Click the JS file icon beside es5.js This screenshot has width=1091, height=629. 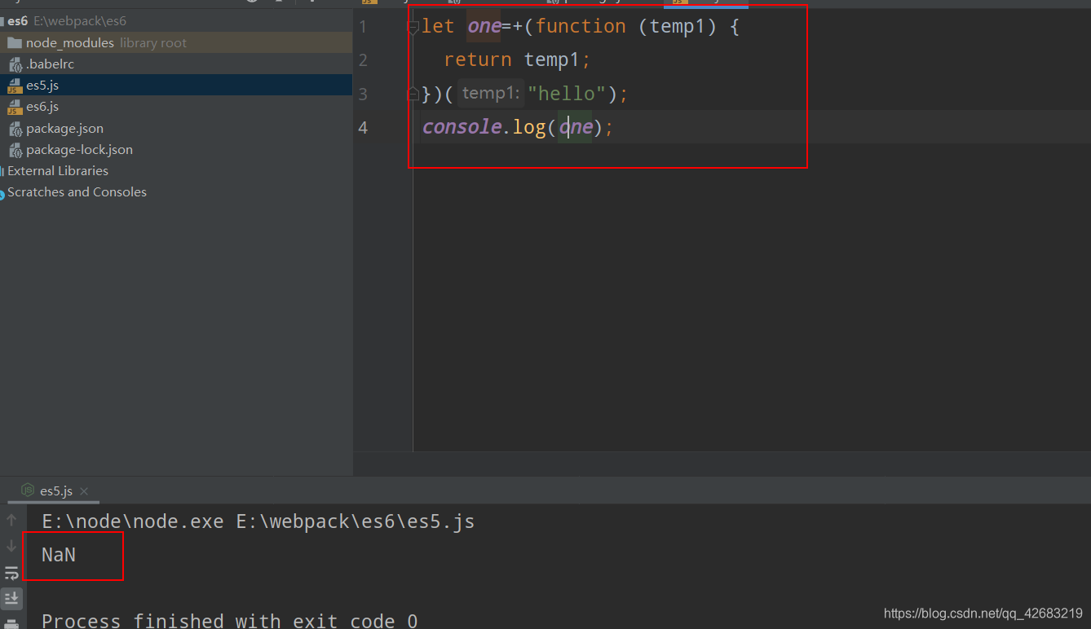tap(15, 86)
